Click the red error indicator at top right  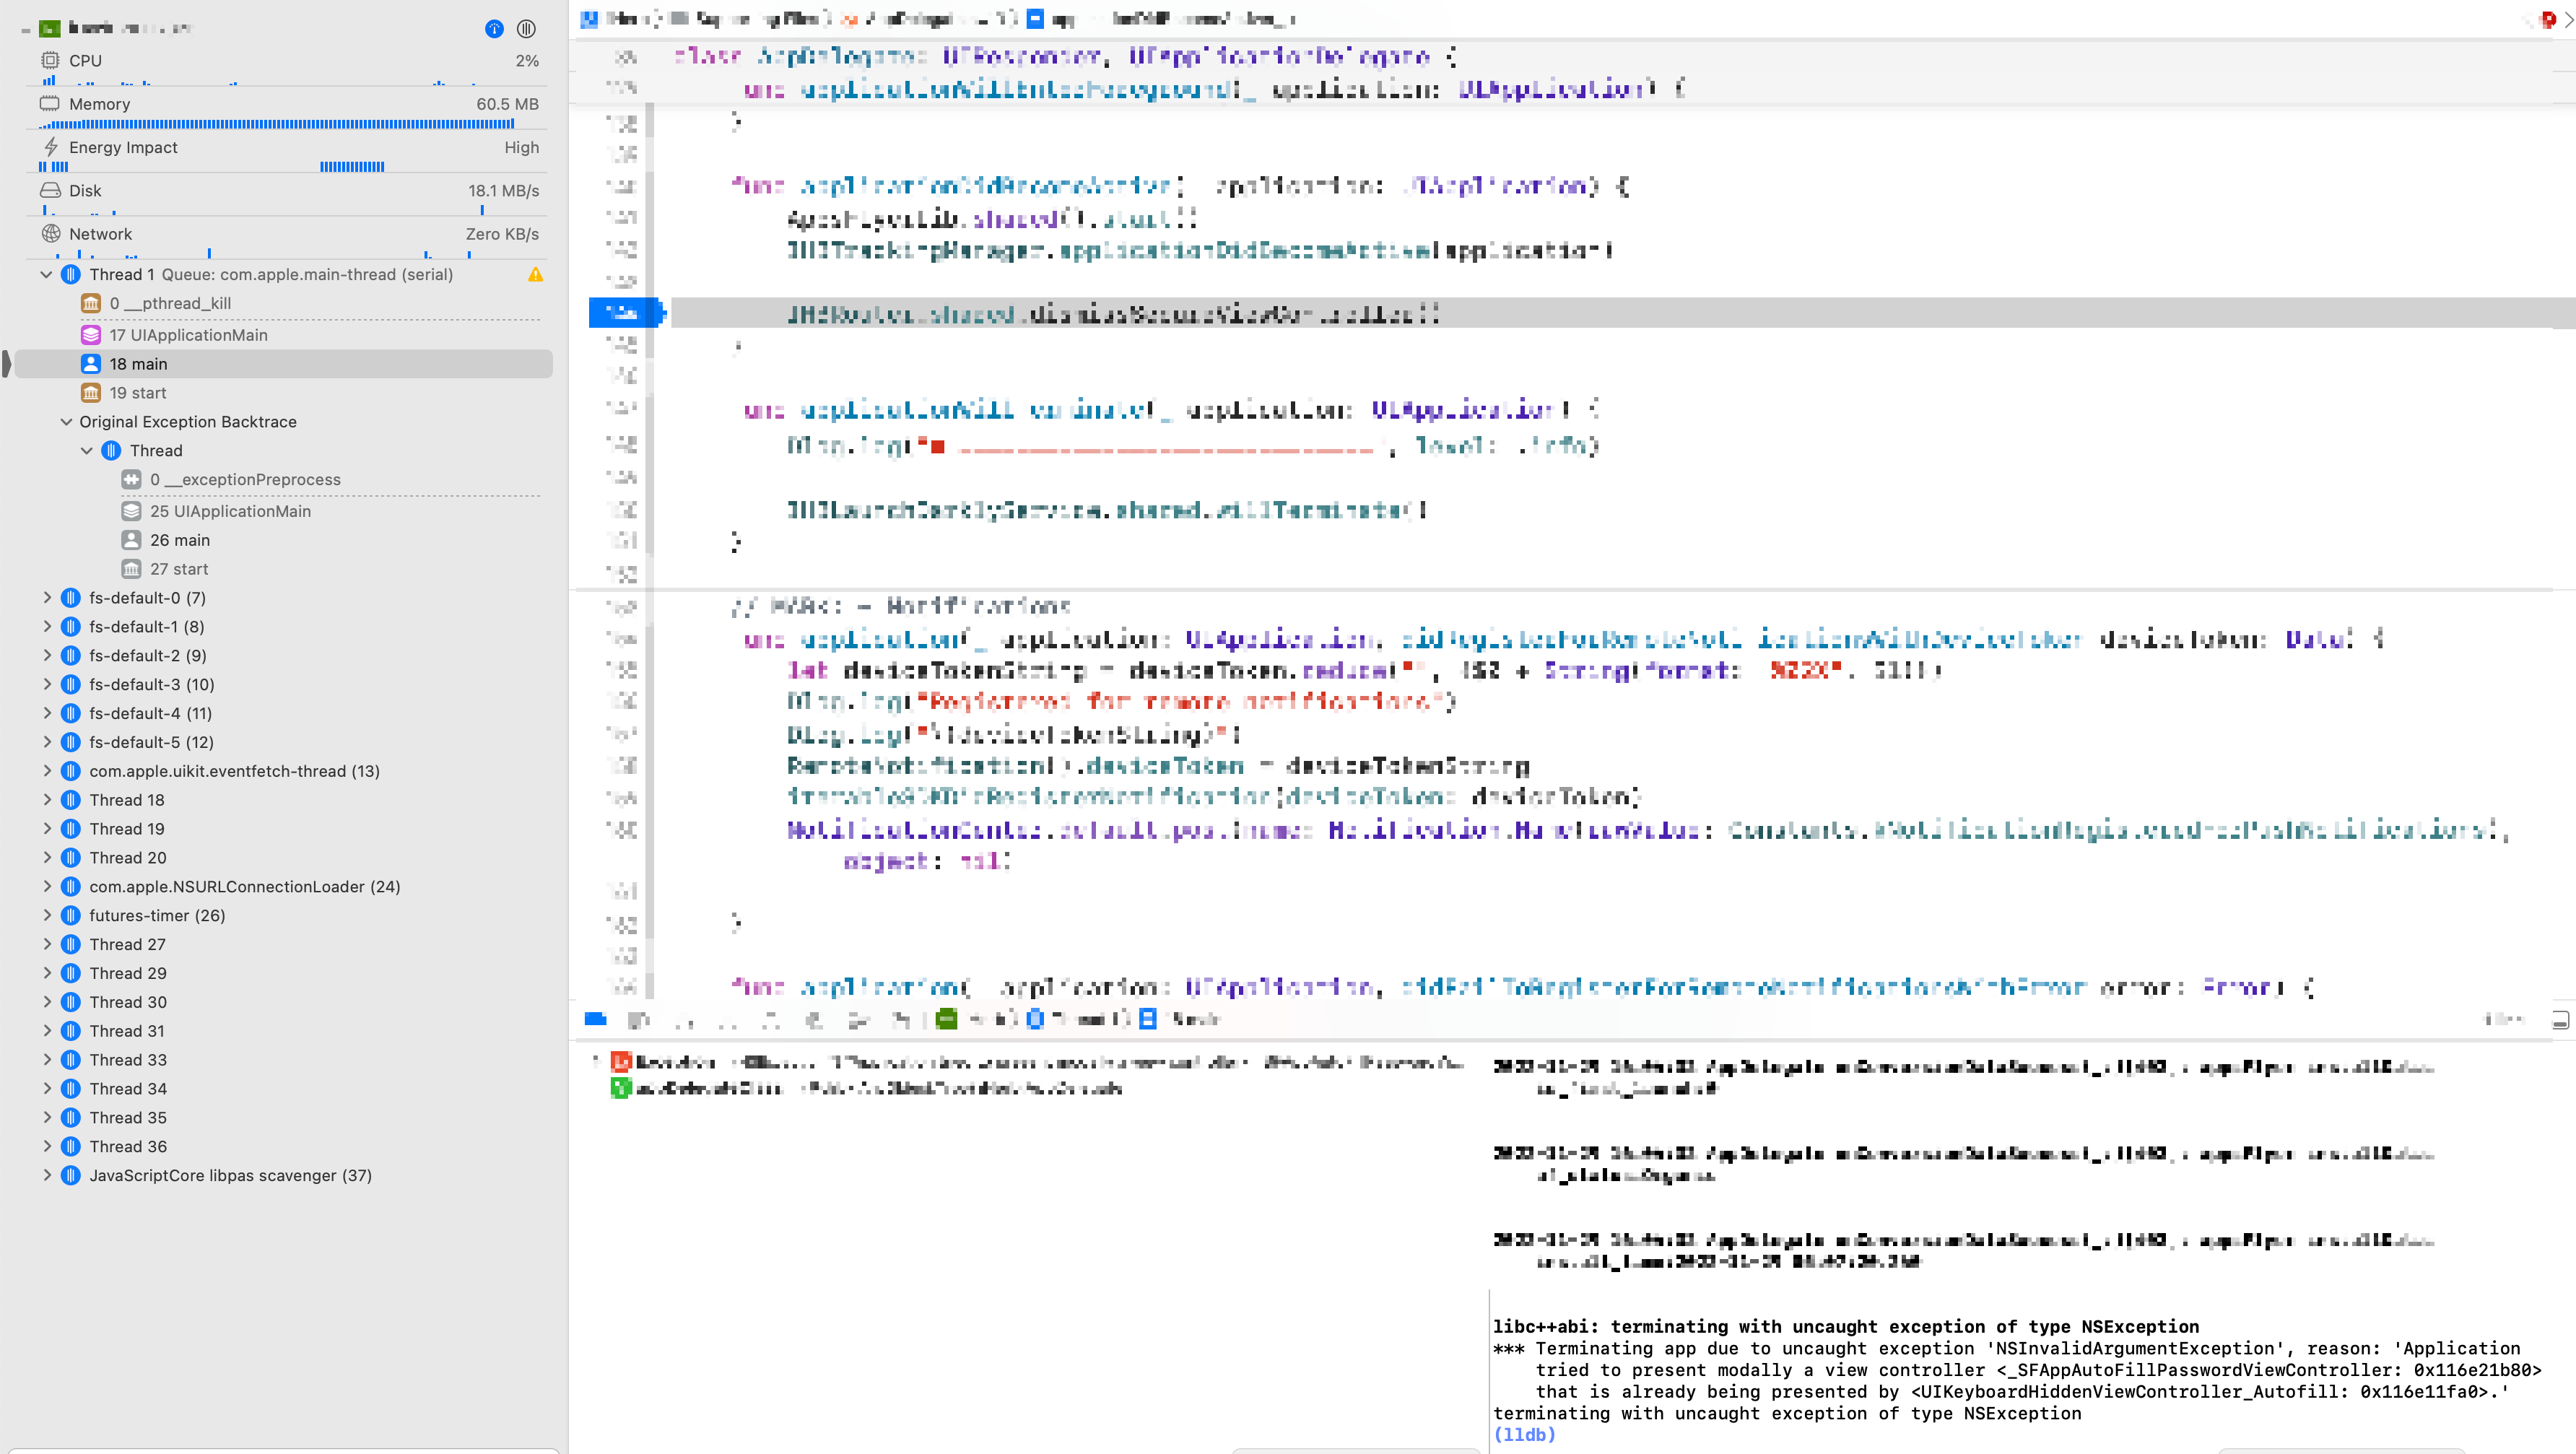pyautogui.click(x=2547, y=19)
